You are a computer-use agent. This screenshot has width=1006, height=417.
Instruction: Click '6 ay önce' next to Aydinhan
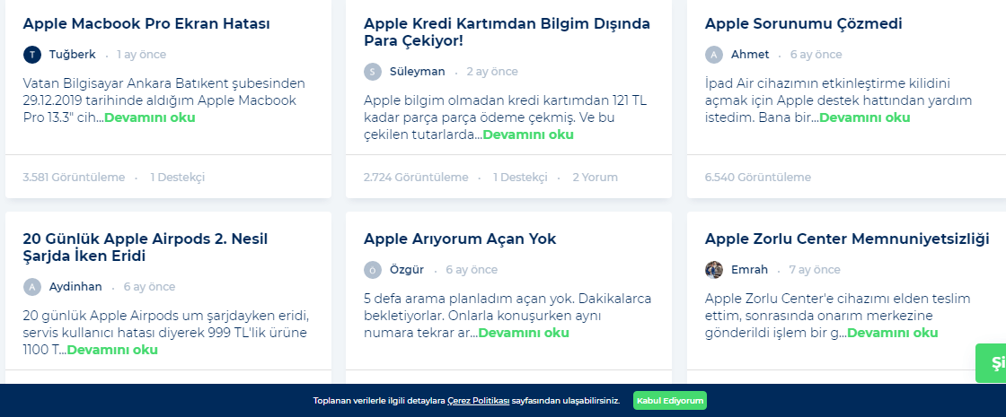[x=149, y=287]
